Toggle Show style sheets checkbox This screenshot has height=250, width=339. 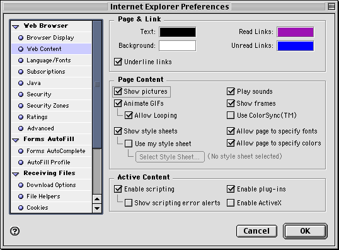tap(118, 131)
